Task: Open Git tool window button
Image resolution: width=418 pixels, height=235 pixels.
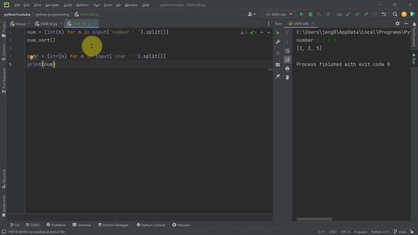Action: 15,225
